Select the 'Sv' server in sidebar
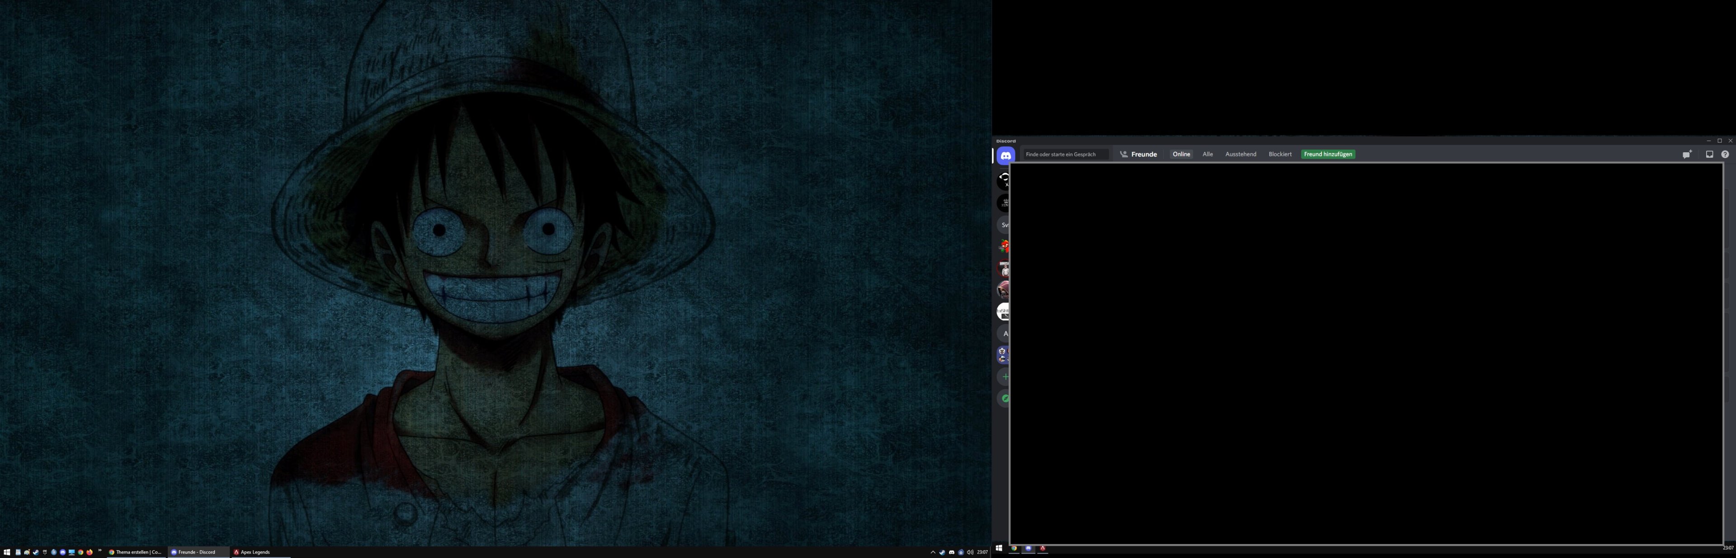 1005,225
